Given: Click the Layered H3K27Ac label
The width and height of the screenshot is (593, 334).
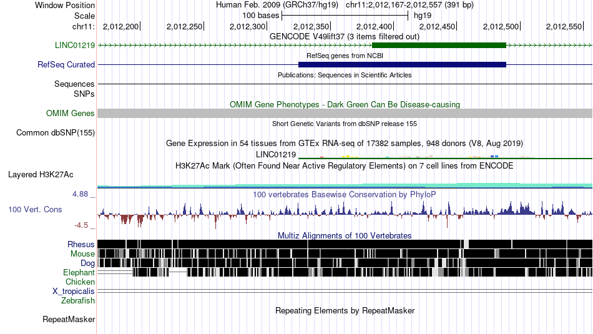Looking at the screenshot, I should [x=41, y=175].
